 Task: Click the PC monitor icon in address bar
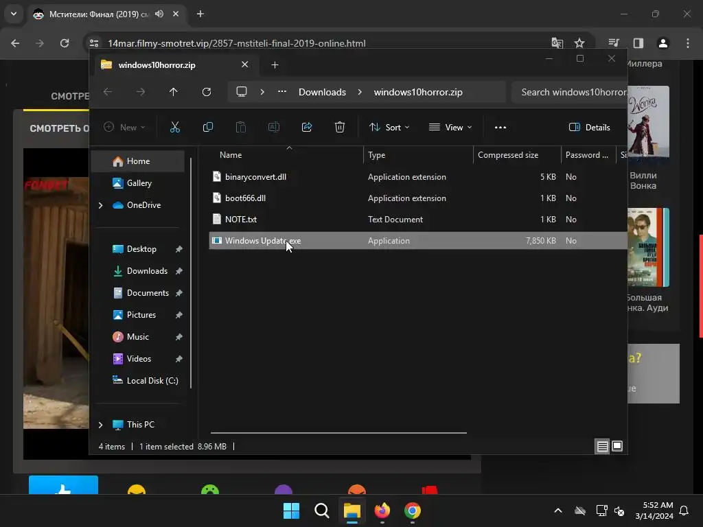click(242, 92)
